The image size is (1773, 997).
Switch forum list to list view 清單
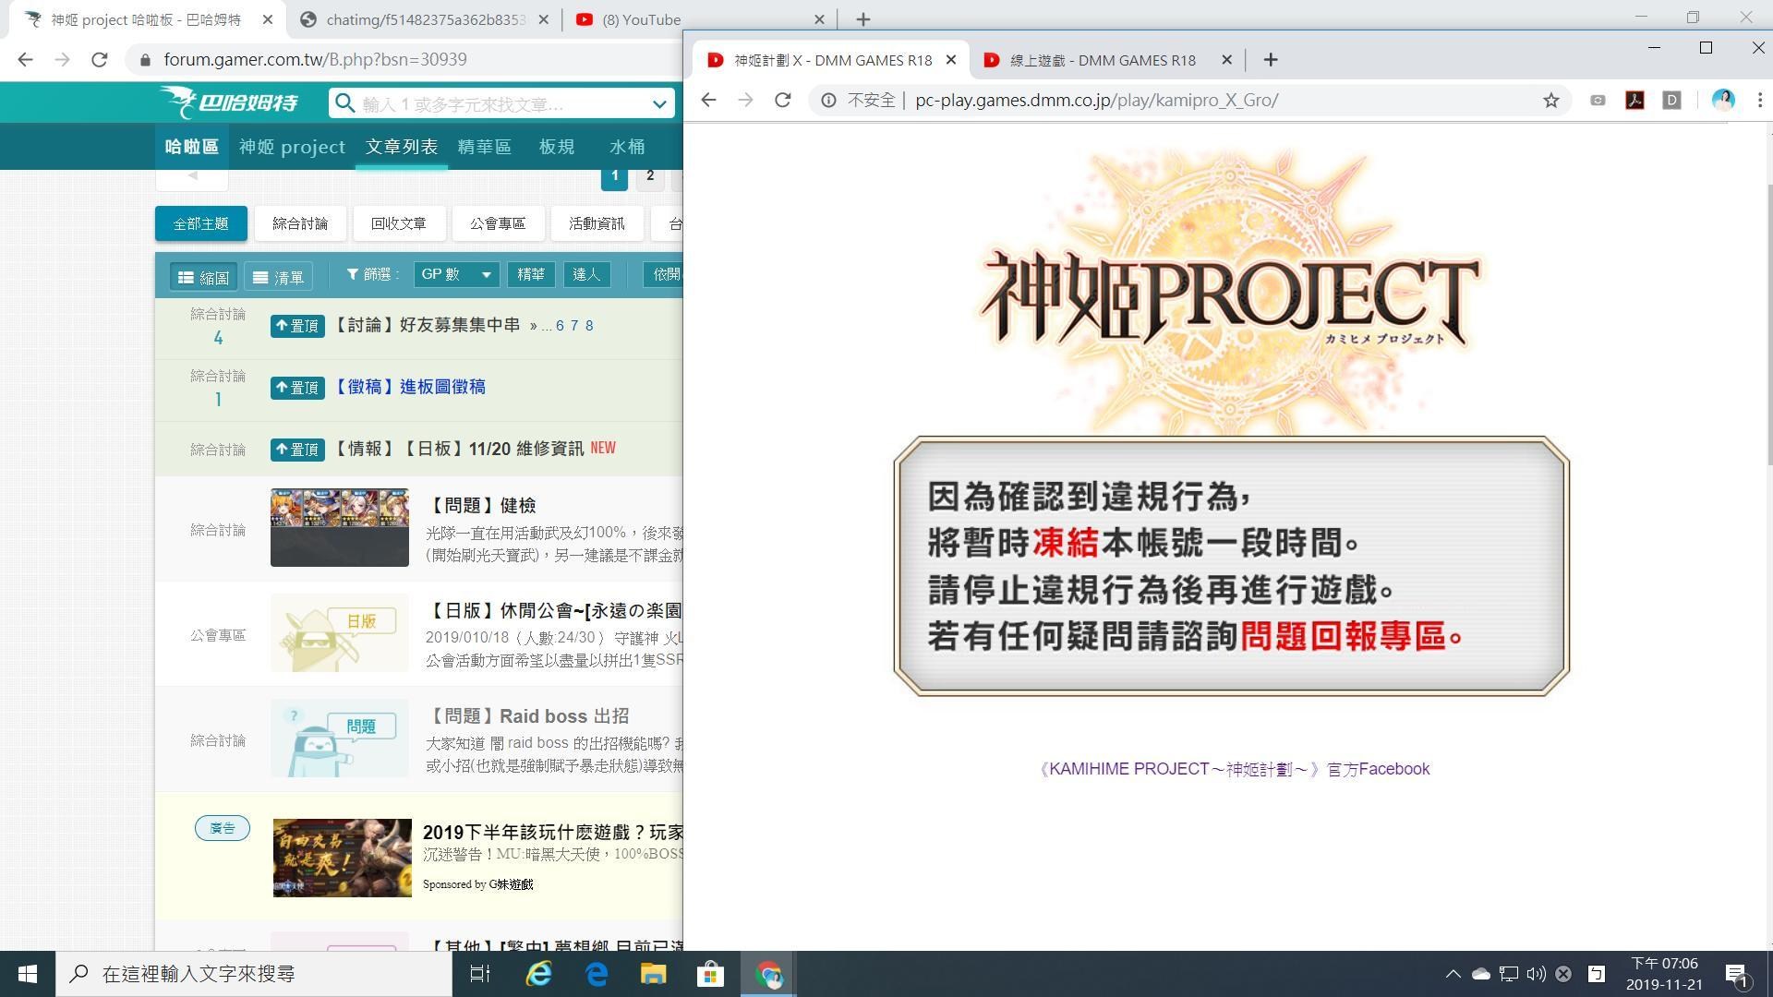point(278,277)
